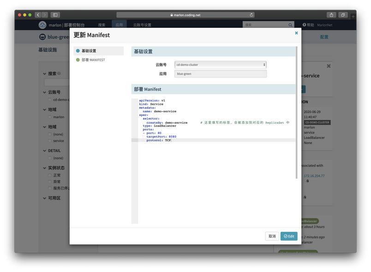Close the 更新 Manifest dialog with the X

(296, 33)
